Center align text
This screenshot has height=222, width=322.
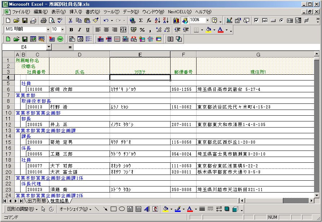coord(106,30)
